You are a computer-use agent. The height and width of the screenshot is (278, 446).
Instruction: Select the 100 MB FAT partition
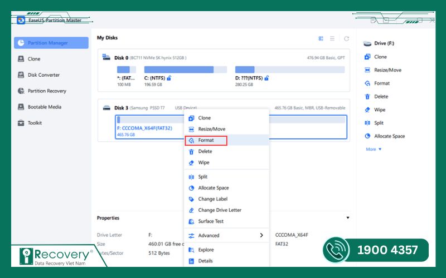(127, 69)
